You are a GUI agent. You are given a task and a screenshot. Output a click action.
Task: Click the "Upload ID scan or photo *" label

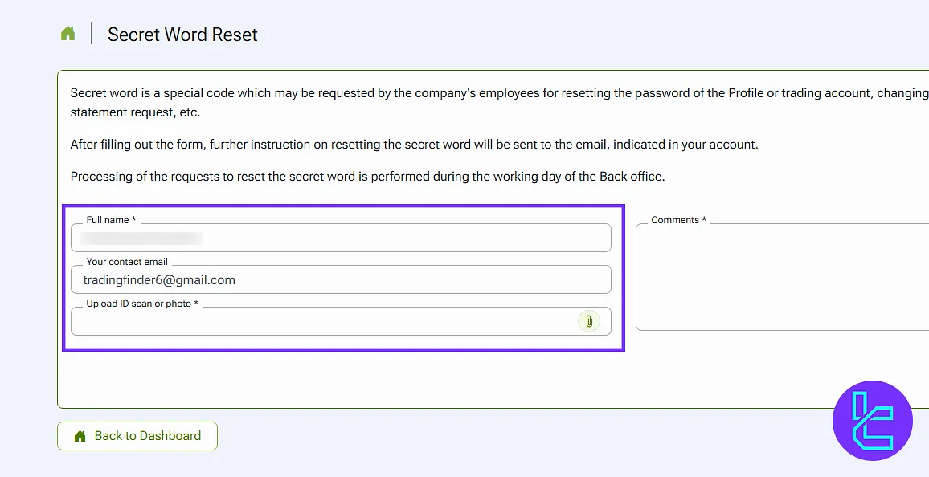[x=142, y=304]
